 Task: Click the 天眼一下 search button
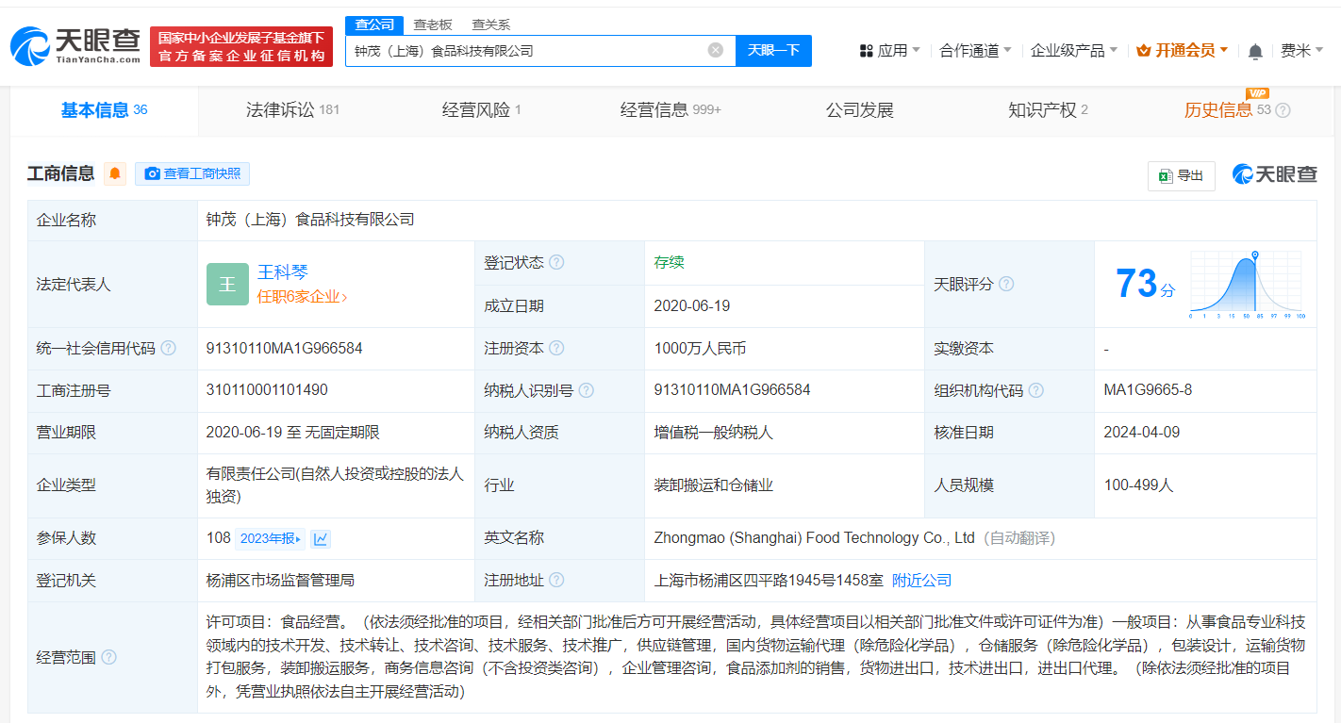click(773, 50)
